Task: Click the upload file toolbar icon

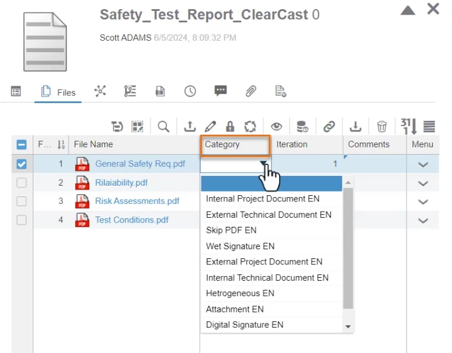Action: point(190,127)
